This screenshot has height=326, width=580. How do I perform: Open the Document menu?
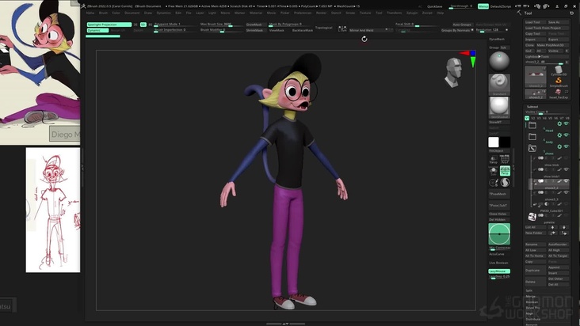132,13
